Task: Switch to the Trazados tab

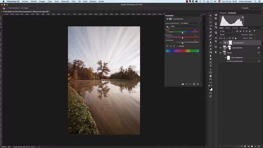Action: tap(235, 28)
